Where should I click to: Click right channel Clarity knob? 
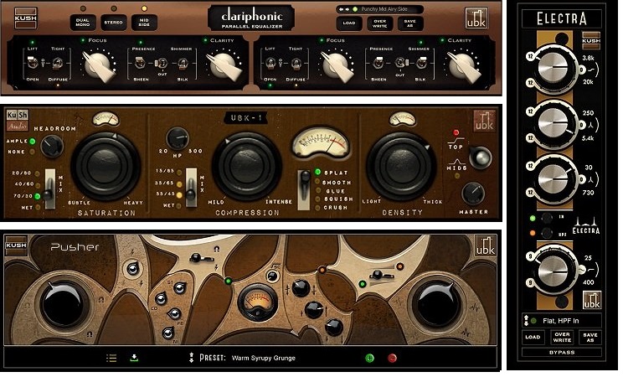click(463, 65)
